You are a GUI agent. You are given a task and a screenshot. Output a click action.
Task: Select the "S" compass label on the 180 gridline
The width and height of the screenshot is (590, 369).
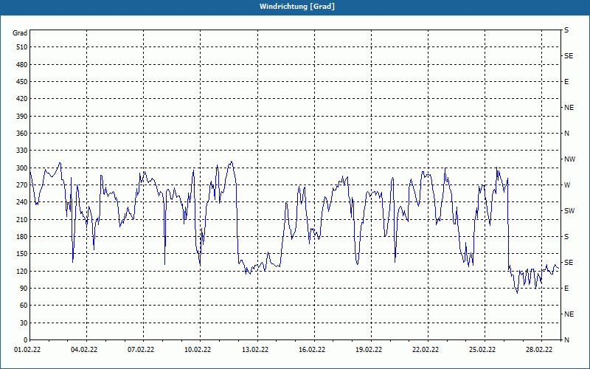pyautogui.click(x=566, y=237)
